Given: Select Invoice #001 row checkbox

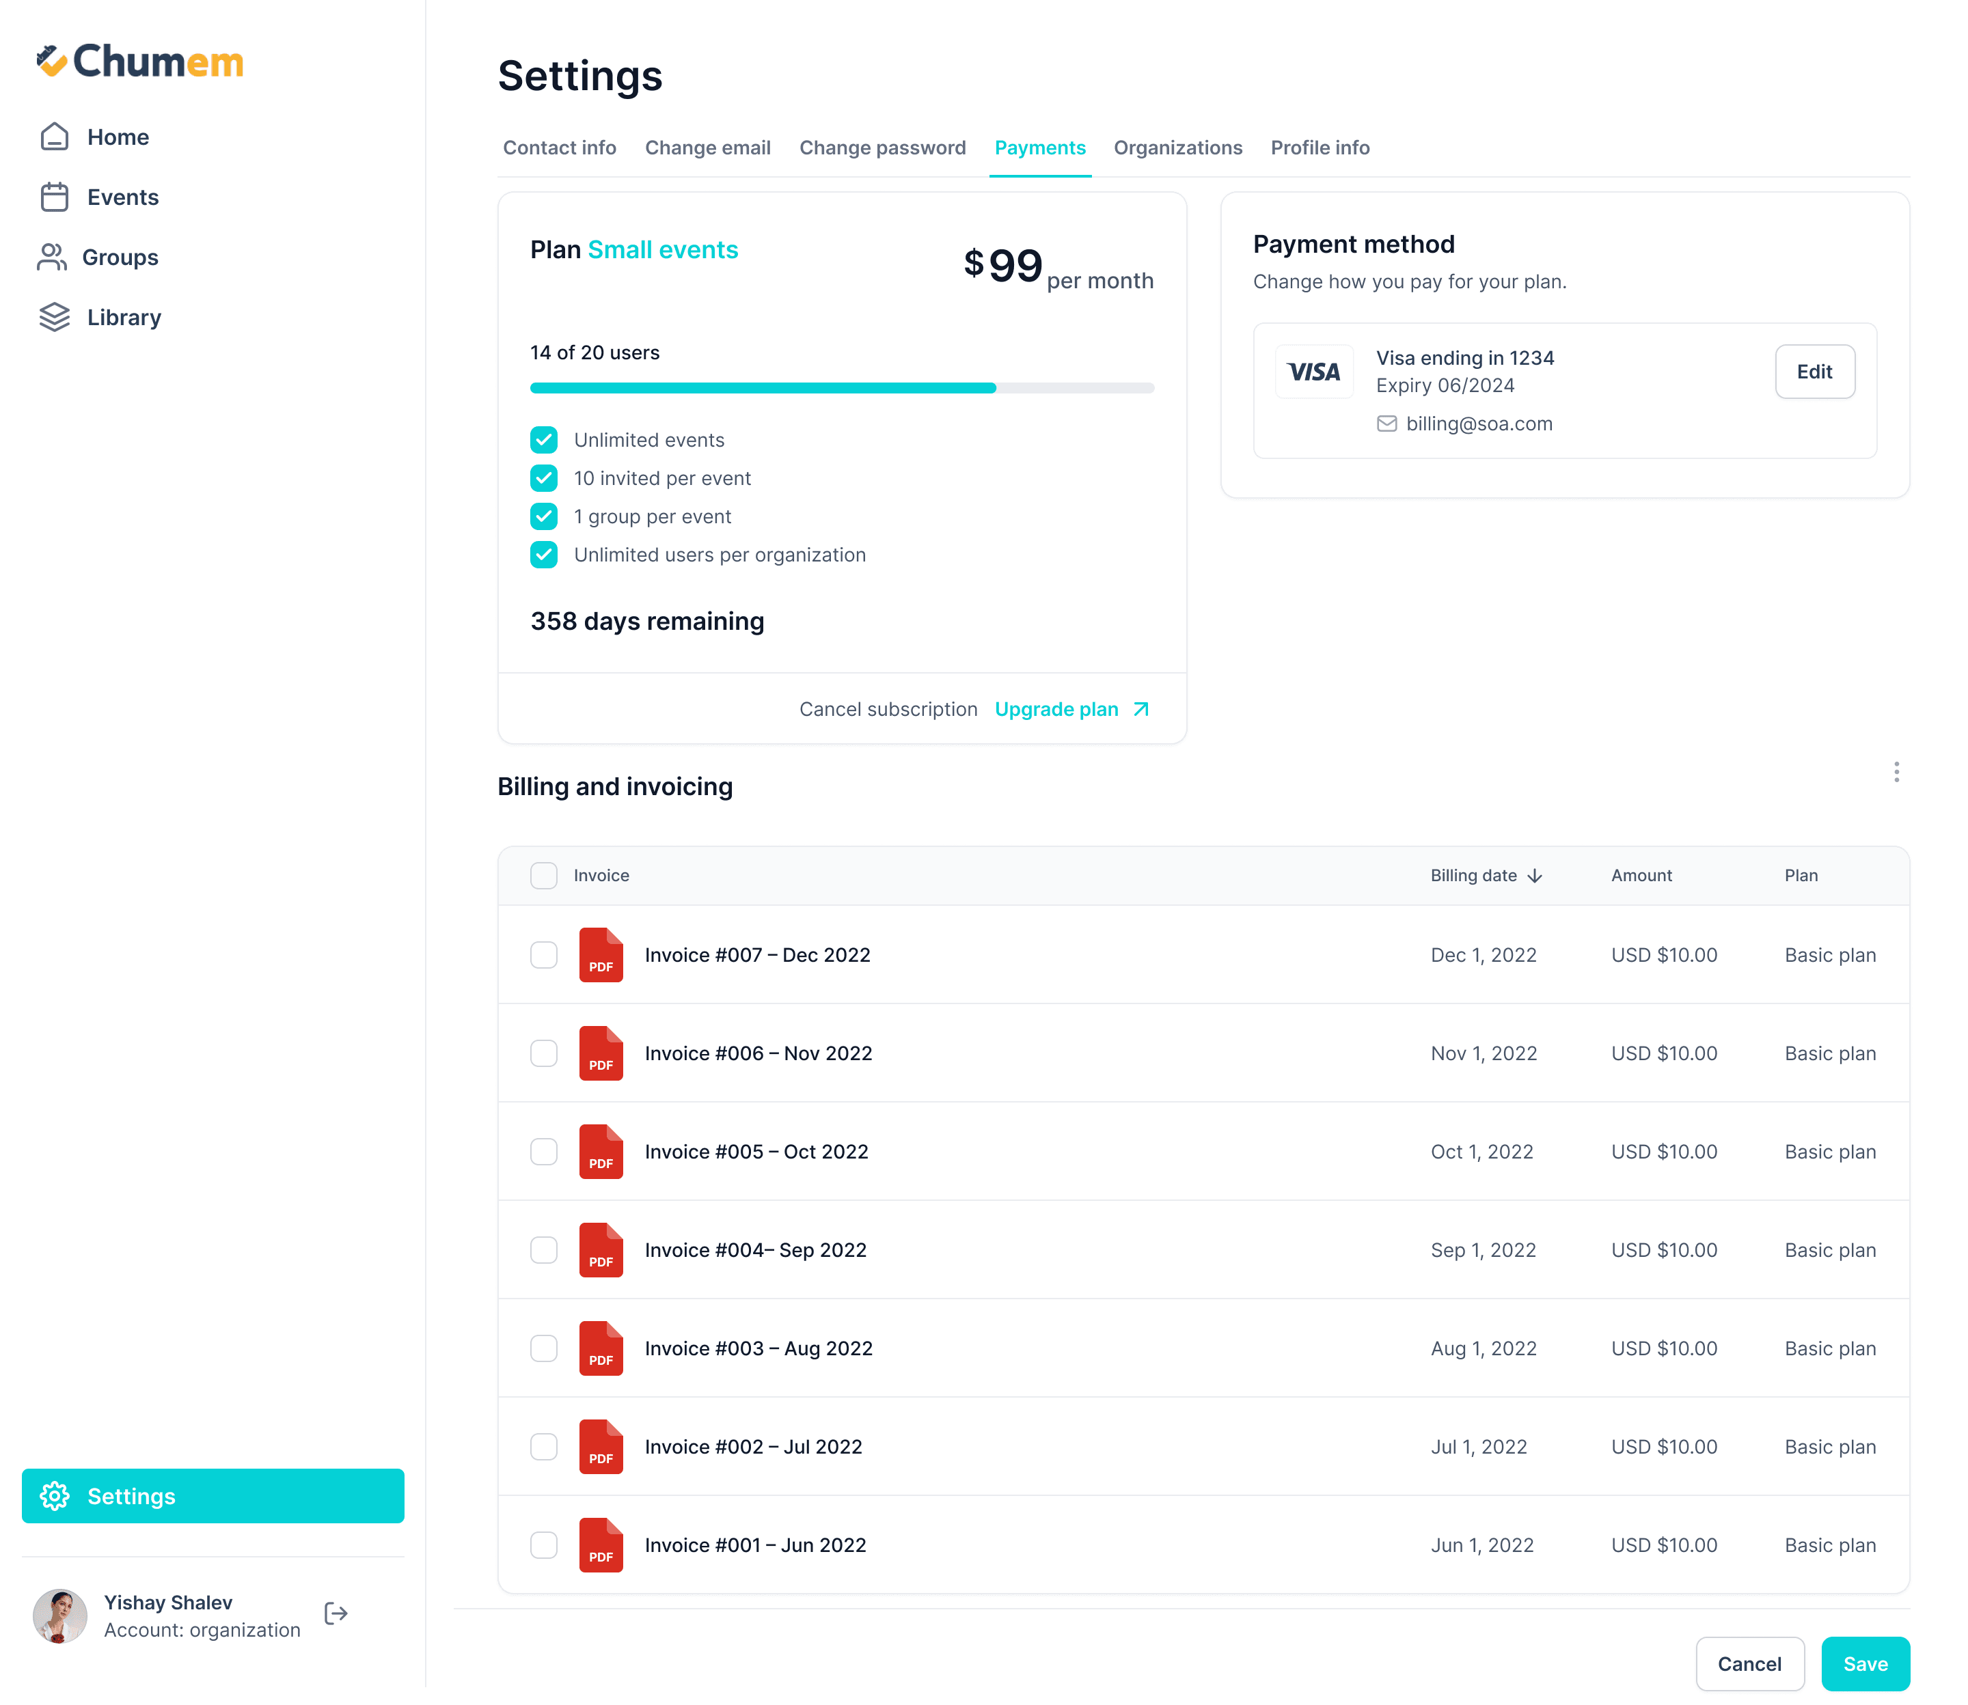Looking at the screenshot, I should coord(543,1545).
